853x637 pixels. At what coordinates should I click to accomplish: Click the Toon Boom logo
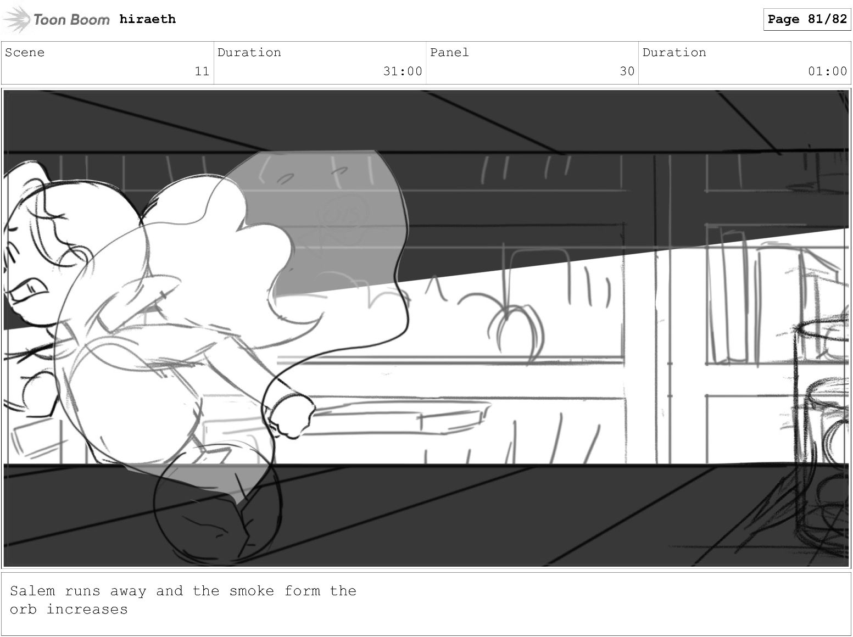57,20
